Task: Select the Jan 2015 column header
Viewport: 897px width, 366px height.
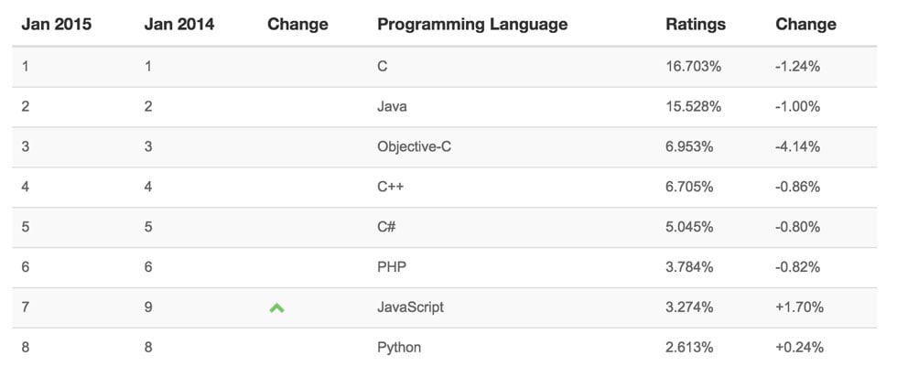Action: click(x=57, y=25)
